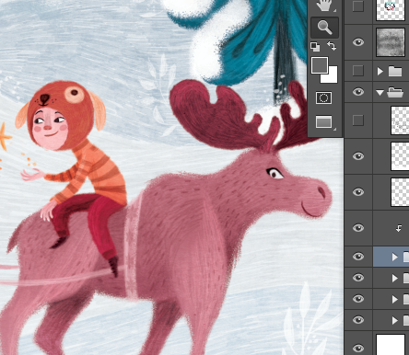Click the closed folder icon of hidden group
This screenshot has height=355, width=409.
coord(395,72)
